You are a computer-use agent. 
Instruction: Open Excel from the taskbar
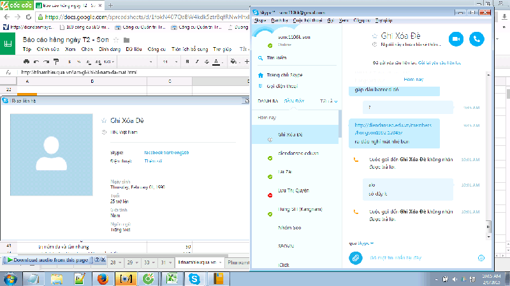point(171,279)
